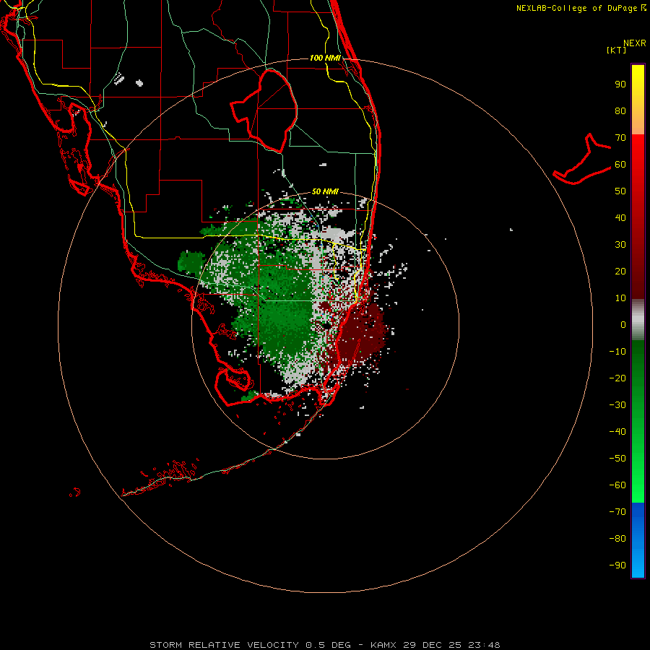Click the KAMX station identifier in caption
Image resolution: width=650 pixels, height=650 pixels.
pos(383,645)
